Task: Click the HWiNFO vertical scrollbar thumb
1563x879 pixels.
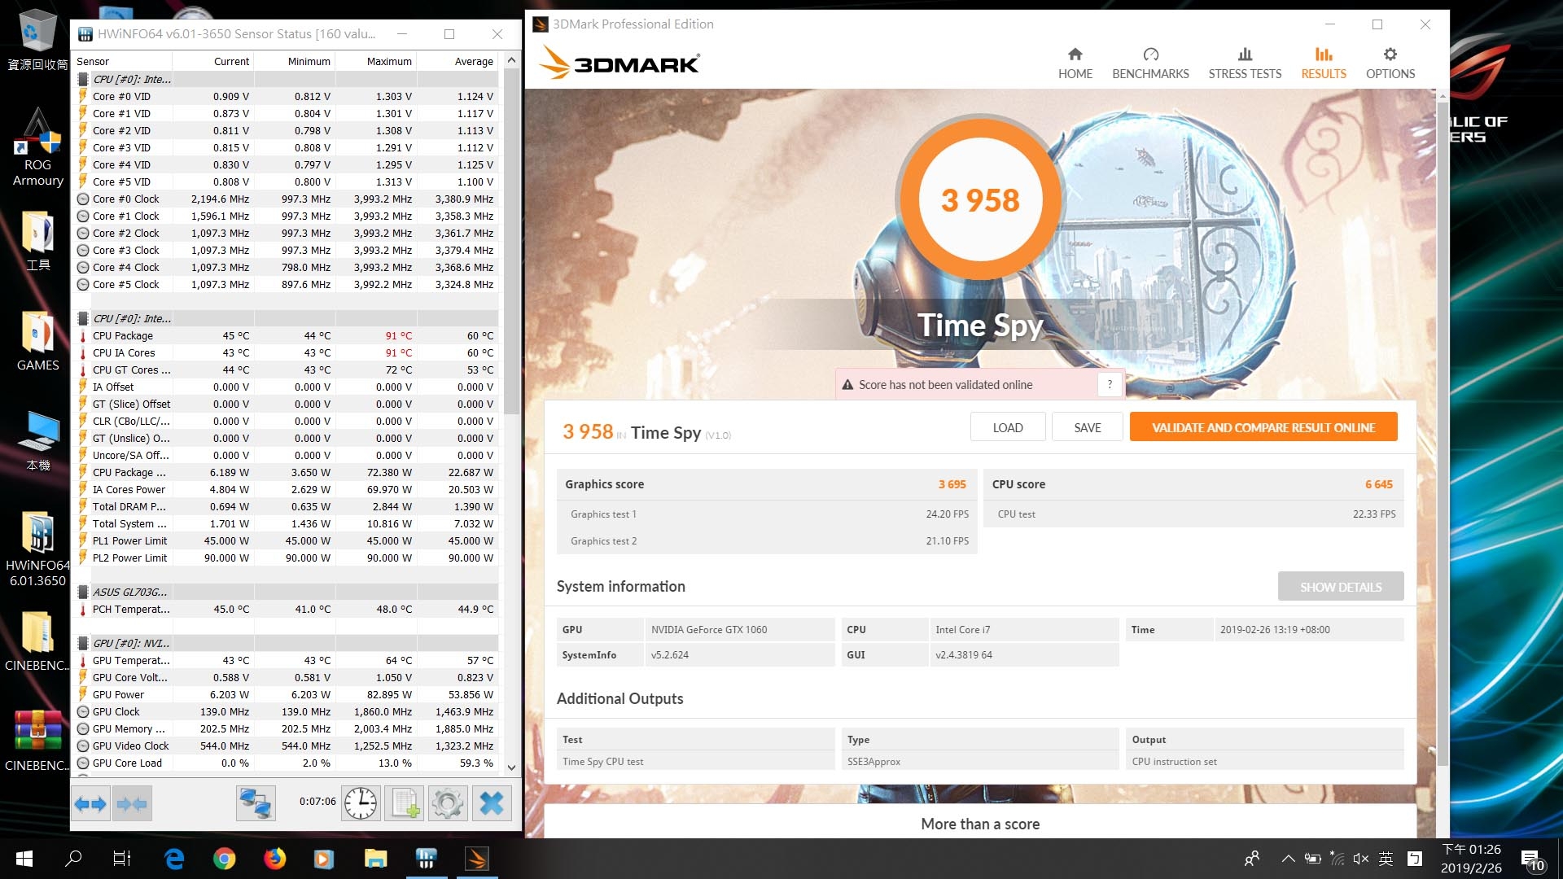Action: [511, 241]
